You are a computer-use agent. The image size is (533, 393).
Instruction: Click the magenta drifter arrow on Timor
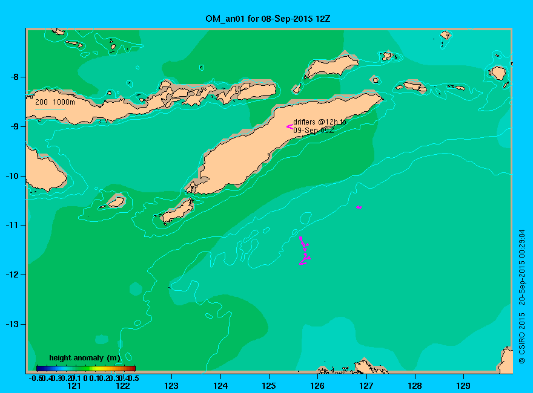[x=290, y=126]
